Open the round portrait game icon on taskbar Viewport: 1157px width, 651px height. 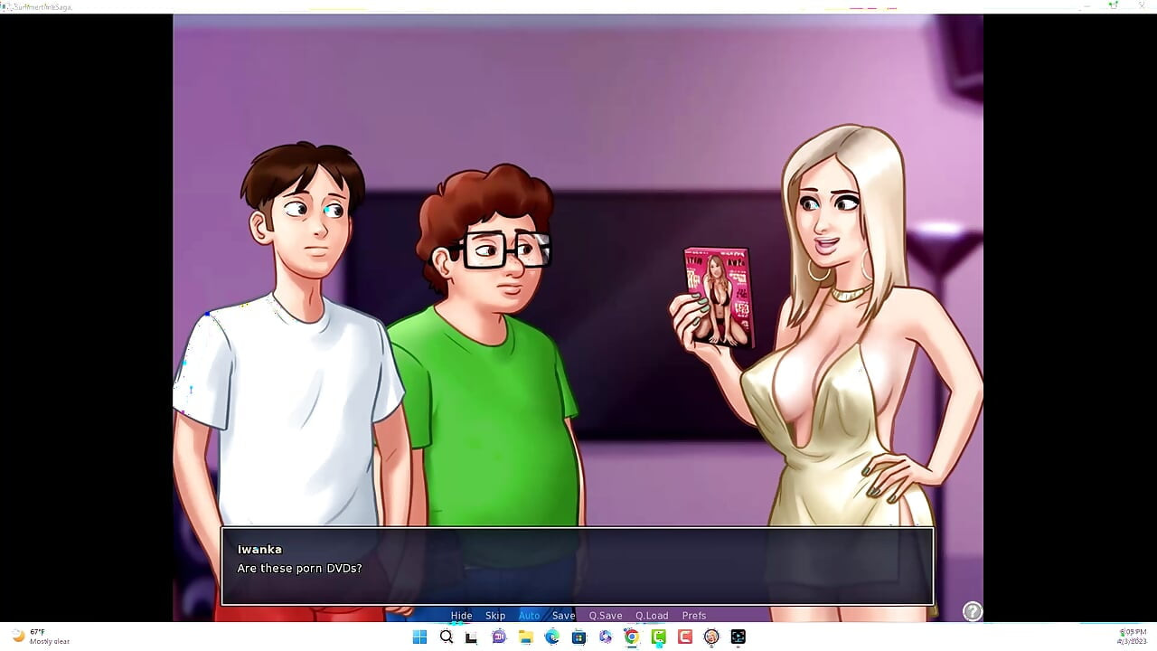tap(711, 637)
